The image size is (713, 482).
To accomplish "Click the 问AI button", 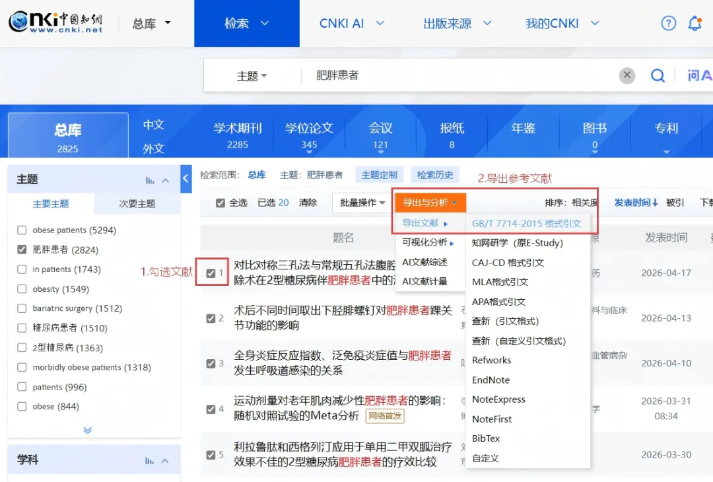I will click(x=699, y=75).
